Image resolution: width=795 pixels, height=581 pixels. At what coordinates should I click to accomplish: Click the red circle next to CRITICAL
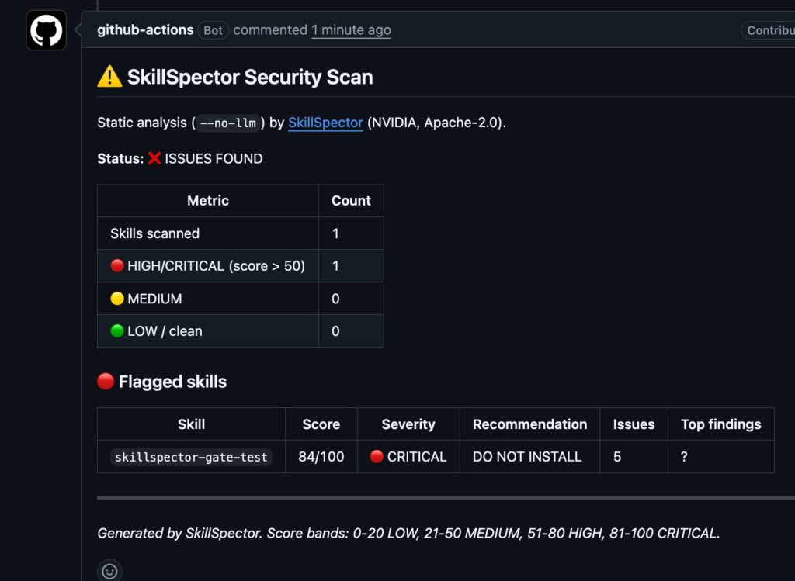point(377,456)
